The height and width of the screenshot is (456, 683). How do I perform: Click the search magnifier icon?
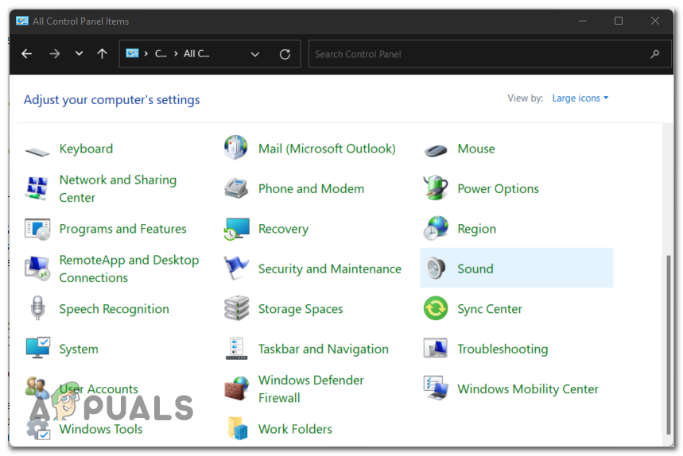pos(654,54)
